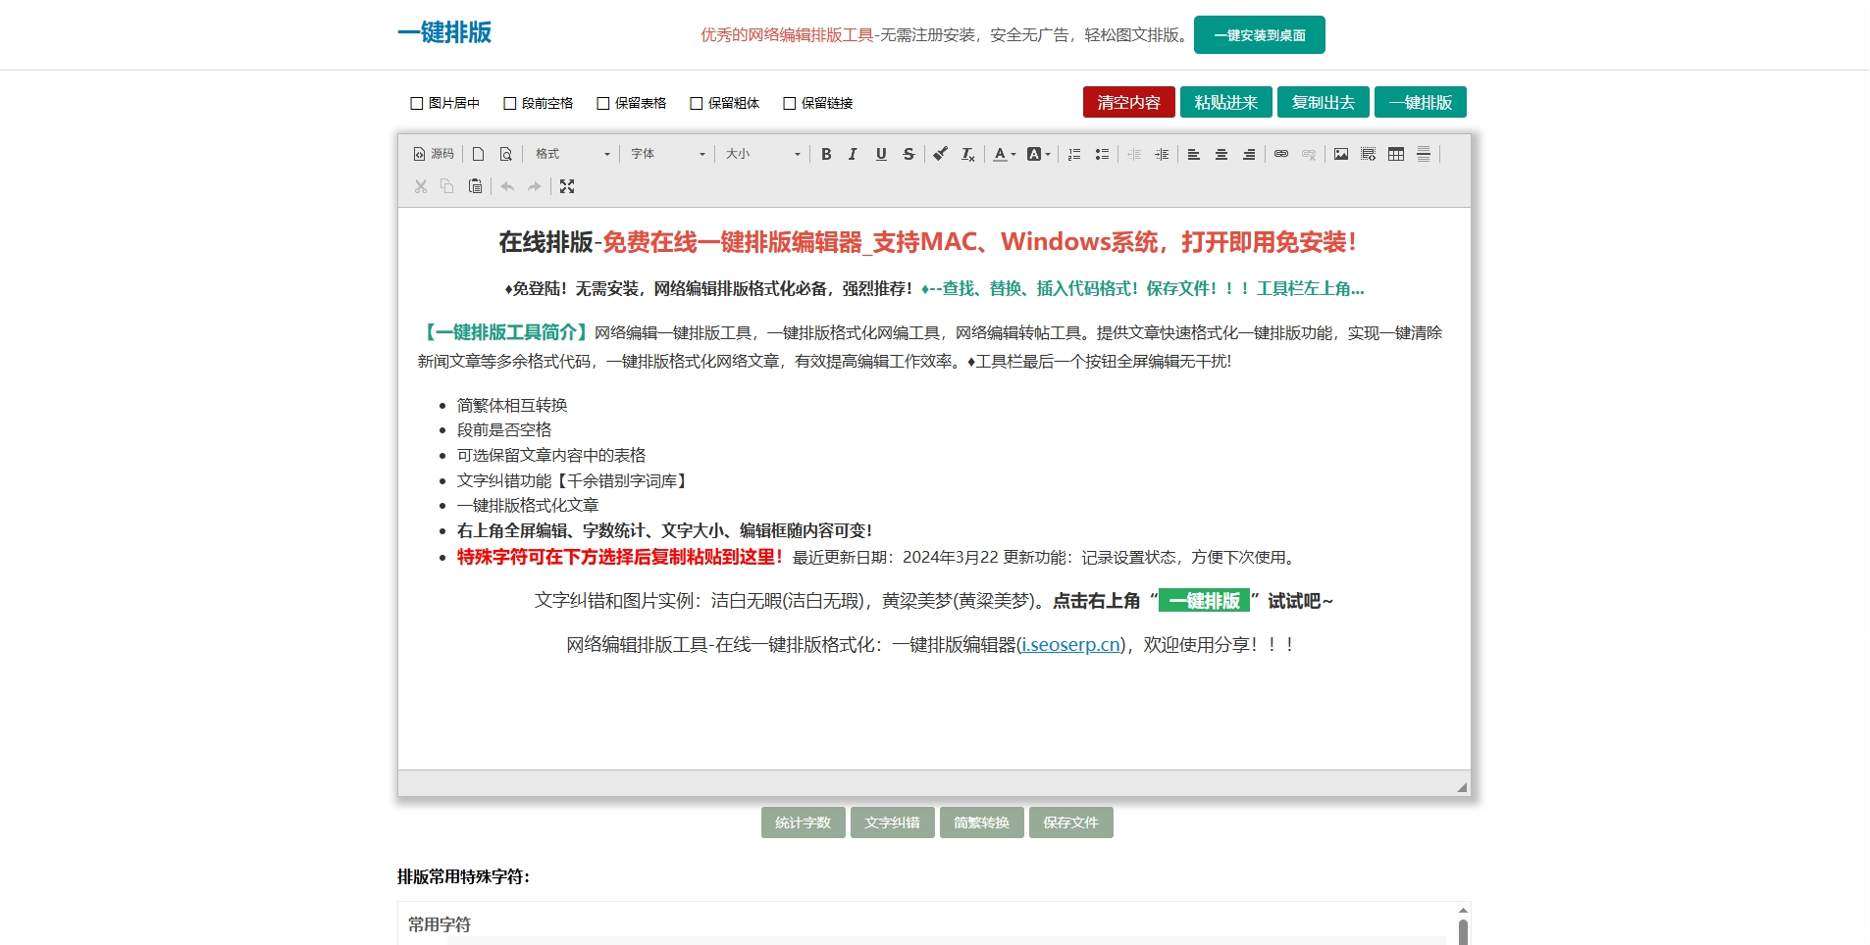
Task: Apply italic text style
Action: (853, 154)
